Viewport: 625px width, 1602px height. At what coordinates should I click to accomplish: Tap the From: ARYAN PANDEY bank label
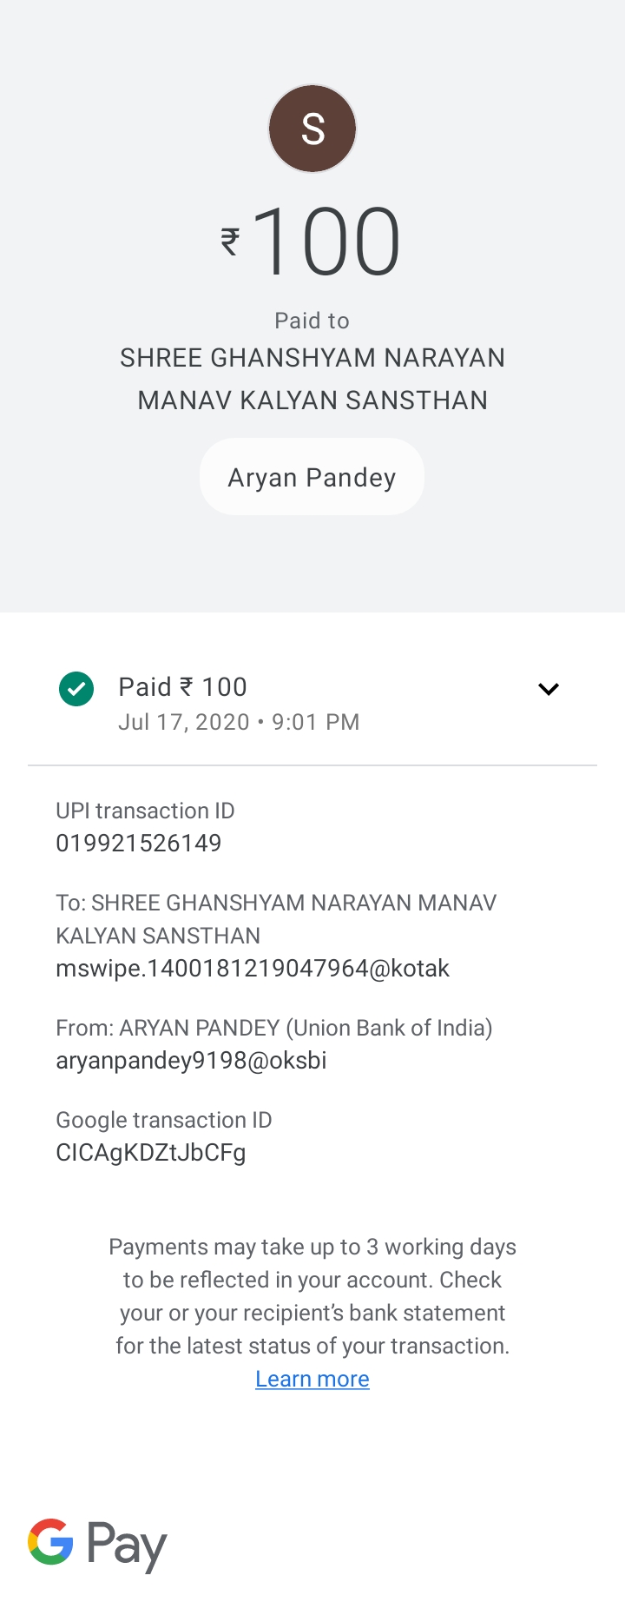[274, 1028]
